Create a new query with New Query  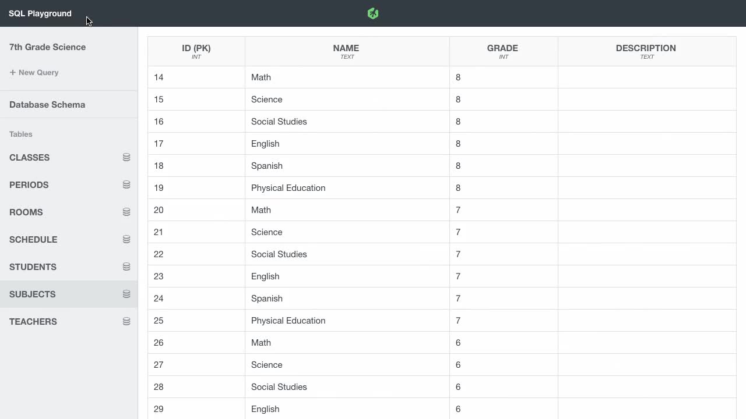pos(34,72)
